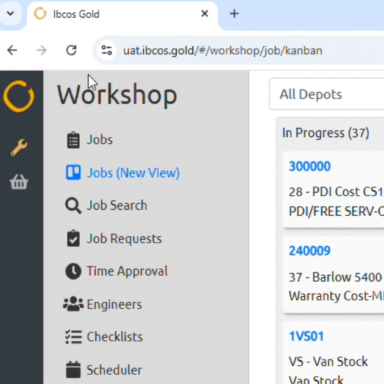Click the address bar URL
Screen dimensions: 384x384
pyautogui.click(x=222, y=51)
